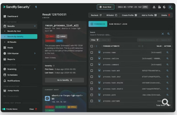Click into the Search forensic data field
177x115 pixels.
125,35
